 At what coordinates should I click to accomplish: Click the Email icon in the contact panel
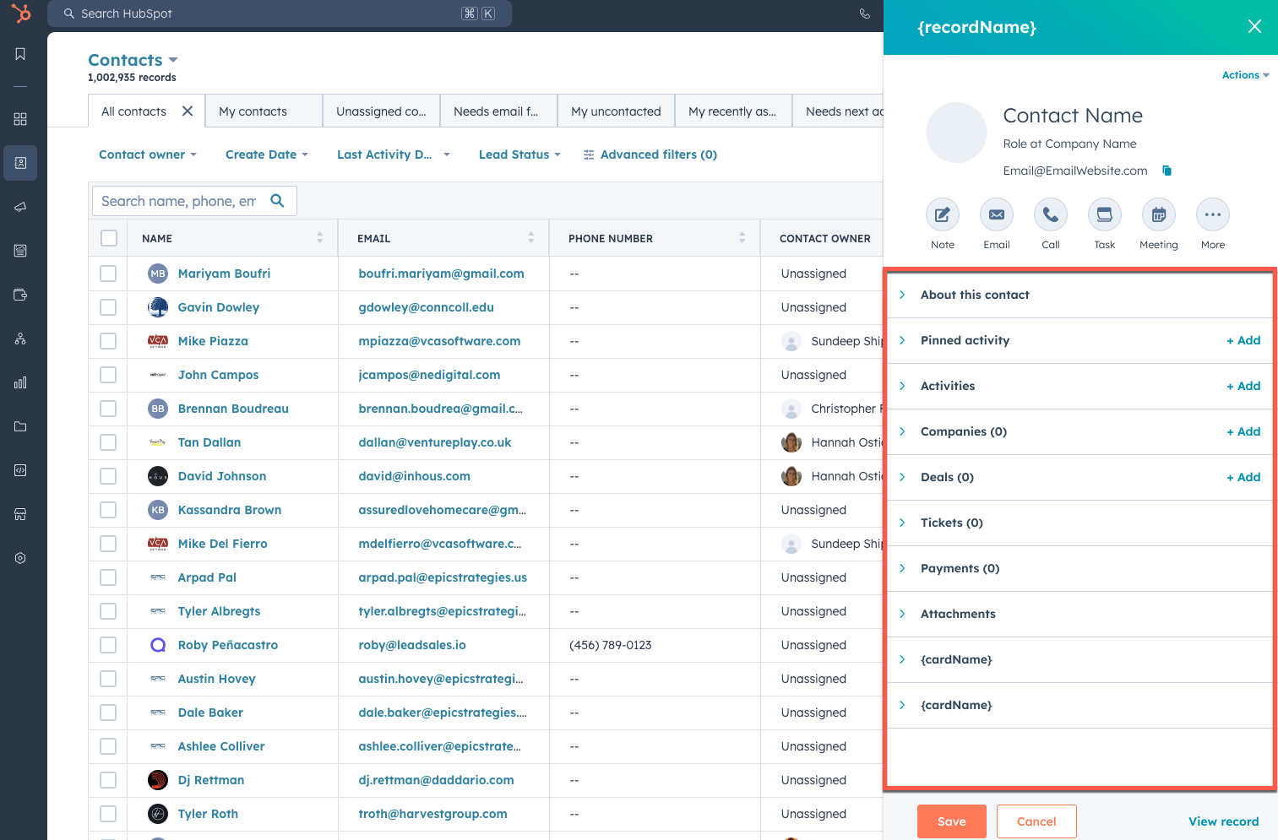pyautogui.click(x=996, y=214)
